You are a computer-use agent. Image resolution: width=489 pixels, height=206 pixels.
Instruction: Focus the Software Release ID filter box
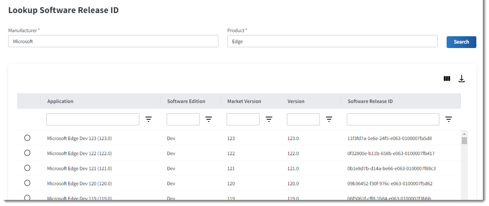[393, 119]
